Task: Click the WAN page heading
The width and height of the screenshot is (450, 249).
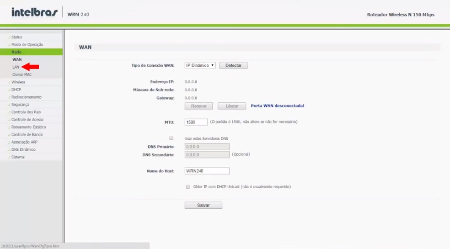Action: coord(85,47)
